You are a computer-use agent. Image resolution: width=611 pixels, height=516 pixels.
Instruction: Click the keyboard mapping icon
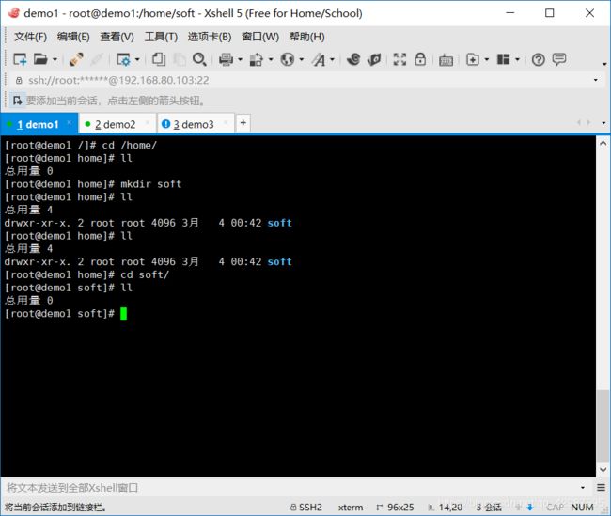446,60
